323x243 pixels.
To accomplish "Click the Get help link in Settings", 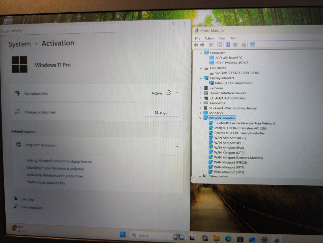I will (28, 199).
